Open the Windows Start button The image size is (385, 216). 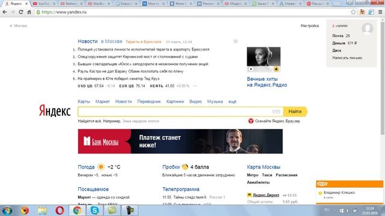pyautogui.click(x=7, y=211)
